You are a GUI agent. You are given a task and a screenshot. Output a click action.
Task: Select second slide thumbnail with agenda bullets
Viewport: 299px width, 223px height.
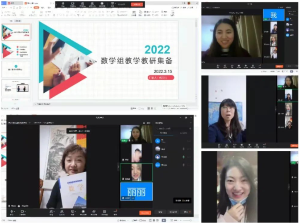point(16,51)
